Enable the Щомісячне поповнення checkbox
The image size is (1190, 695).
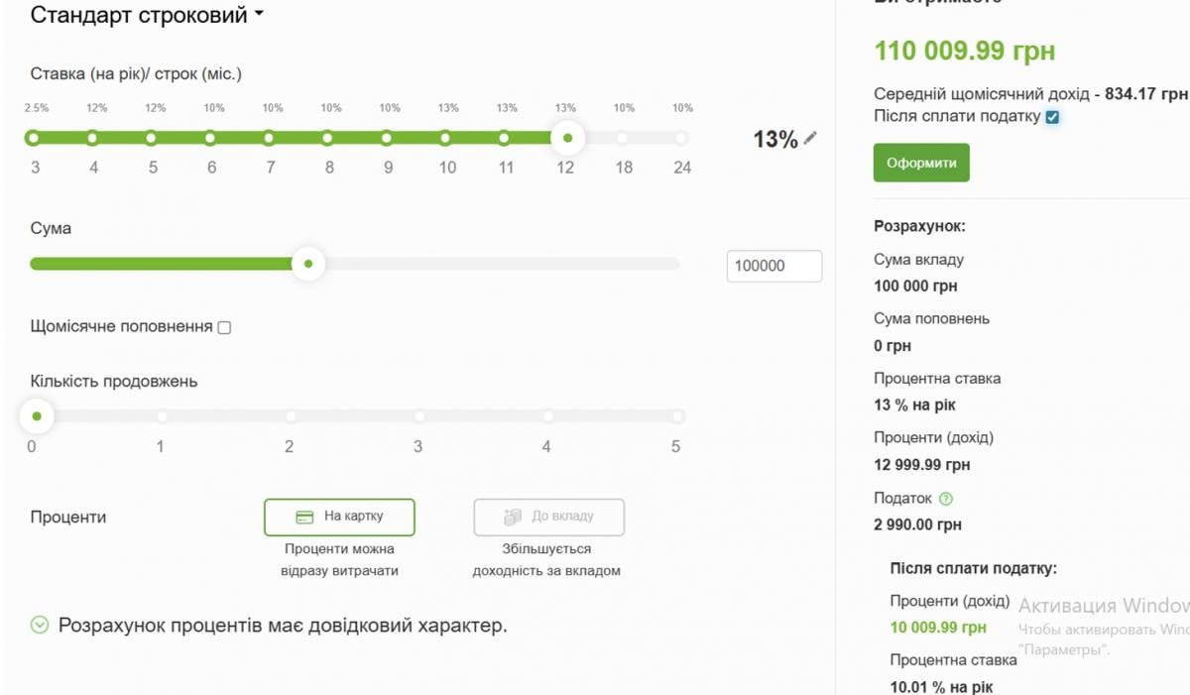(x=224, y=327)
